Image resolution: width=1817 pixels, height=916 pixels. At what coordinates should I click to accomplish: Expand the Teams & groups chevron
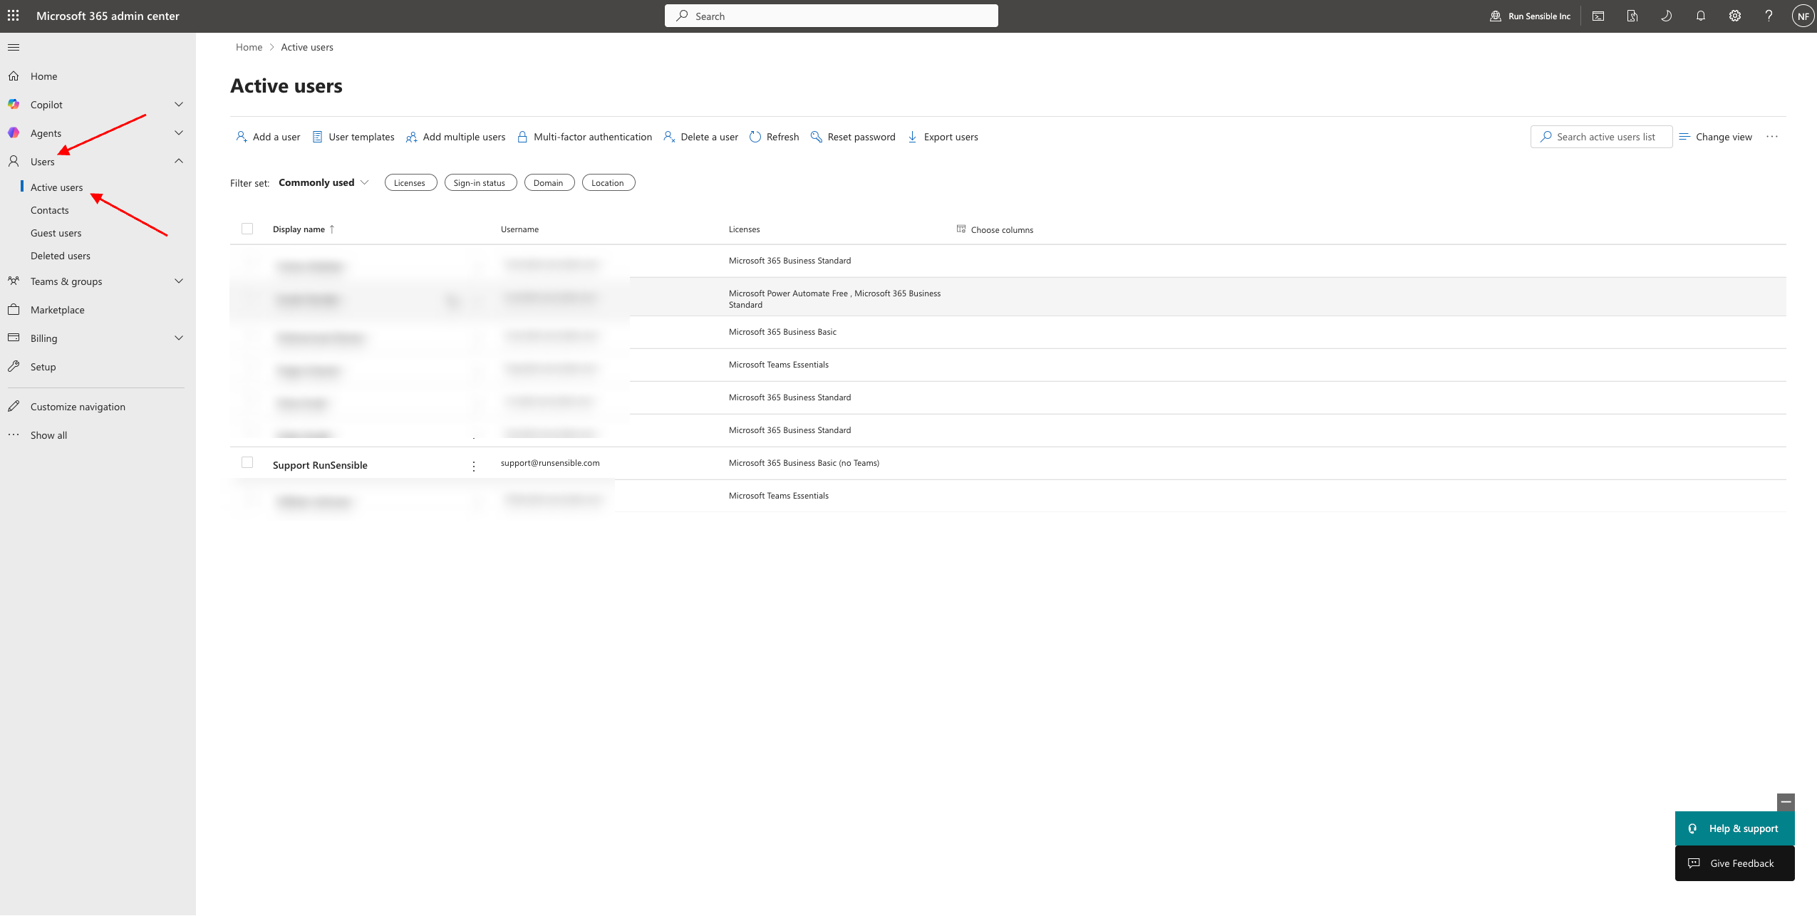179,281
